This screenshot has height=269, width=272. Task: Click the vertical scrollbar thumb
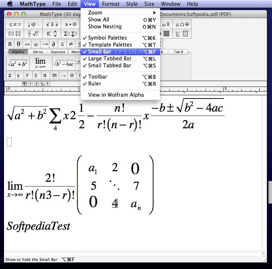click(x=270, y=192)
